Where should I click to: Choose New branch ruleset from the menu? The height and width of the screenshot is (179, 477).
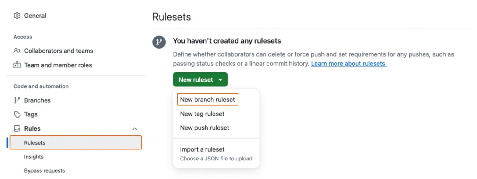(207, 99)
